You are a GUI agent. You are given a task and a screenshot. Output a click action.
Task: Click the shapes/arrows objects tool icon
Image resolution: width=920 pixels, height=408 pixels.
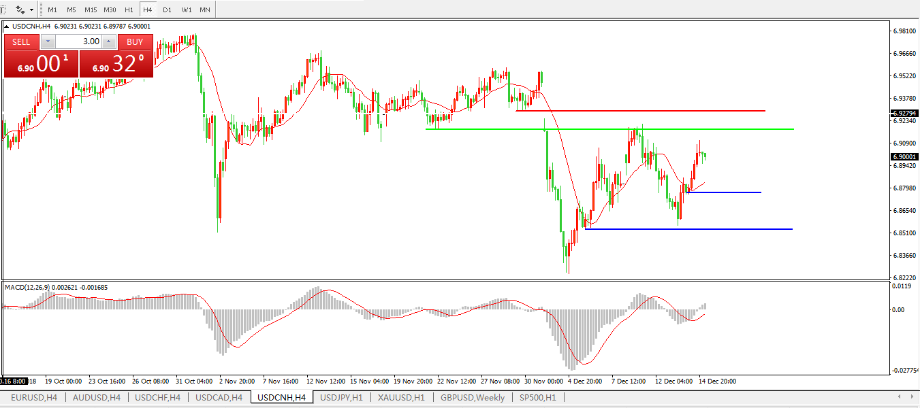point(20,10)
